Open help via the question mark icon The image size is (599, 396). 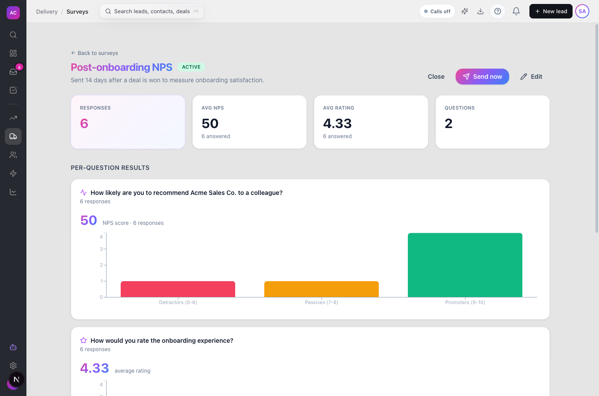(498, 11)
